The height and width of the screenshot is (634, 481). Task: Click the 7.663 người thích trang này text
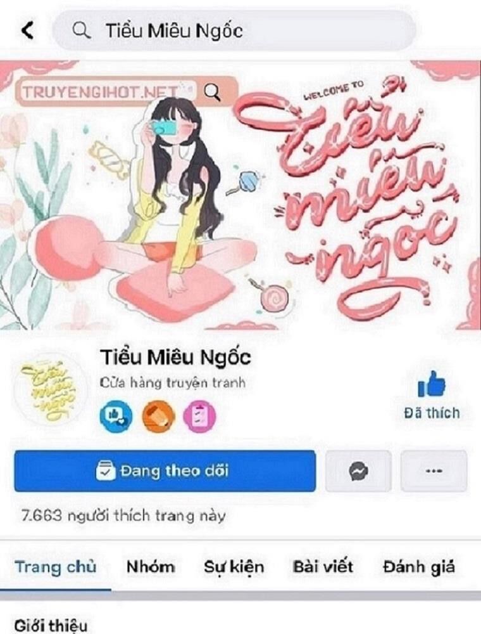coord(123,516)
